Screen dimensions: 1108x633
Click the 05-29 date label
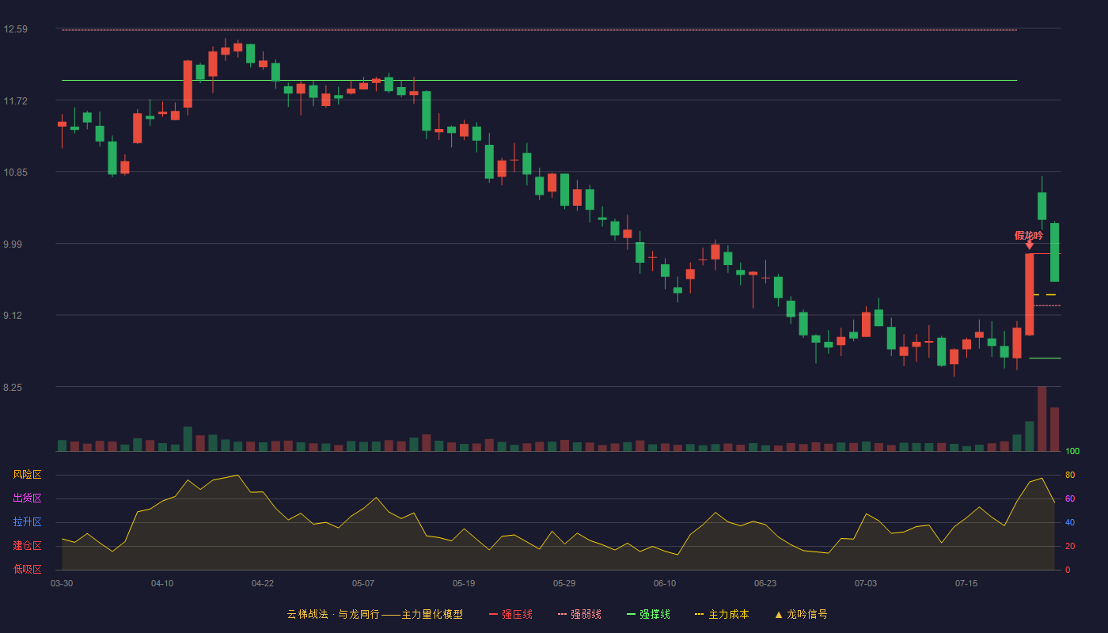point(564,583)
